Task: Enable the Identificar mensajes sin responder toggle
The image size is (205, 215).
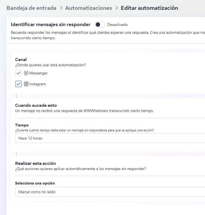Action: (100, 25)
